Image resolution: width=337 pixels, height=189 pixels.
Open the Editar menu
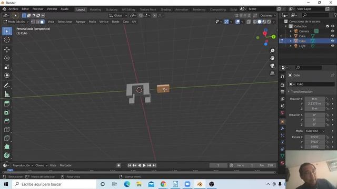click(25, 9)
